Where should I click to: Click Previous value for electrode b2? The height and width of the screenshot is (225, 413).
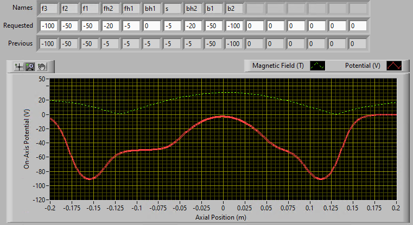[x=234, y=44]
